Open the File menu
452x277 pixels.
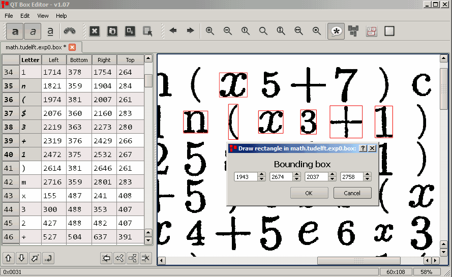(x=9, y=16)
